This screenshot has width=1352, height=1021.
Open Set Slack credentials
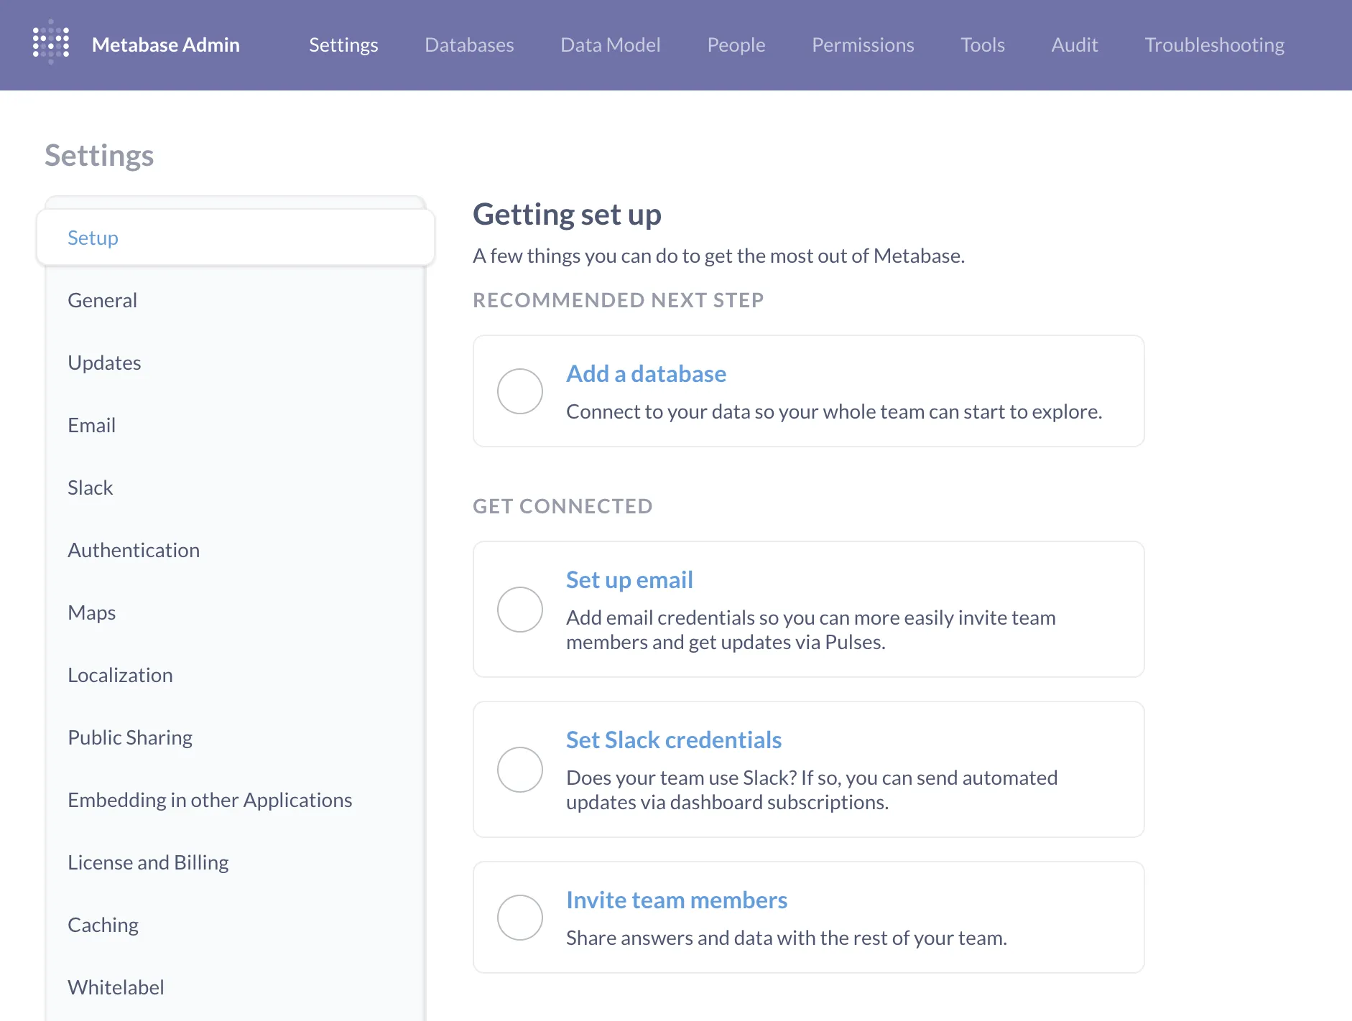coord(673,740)
